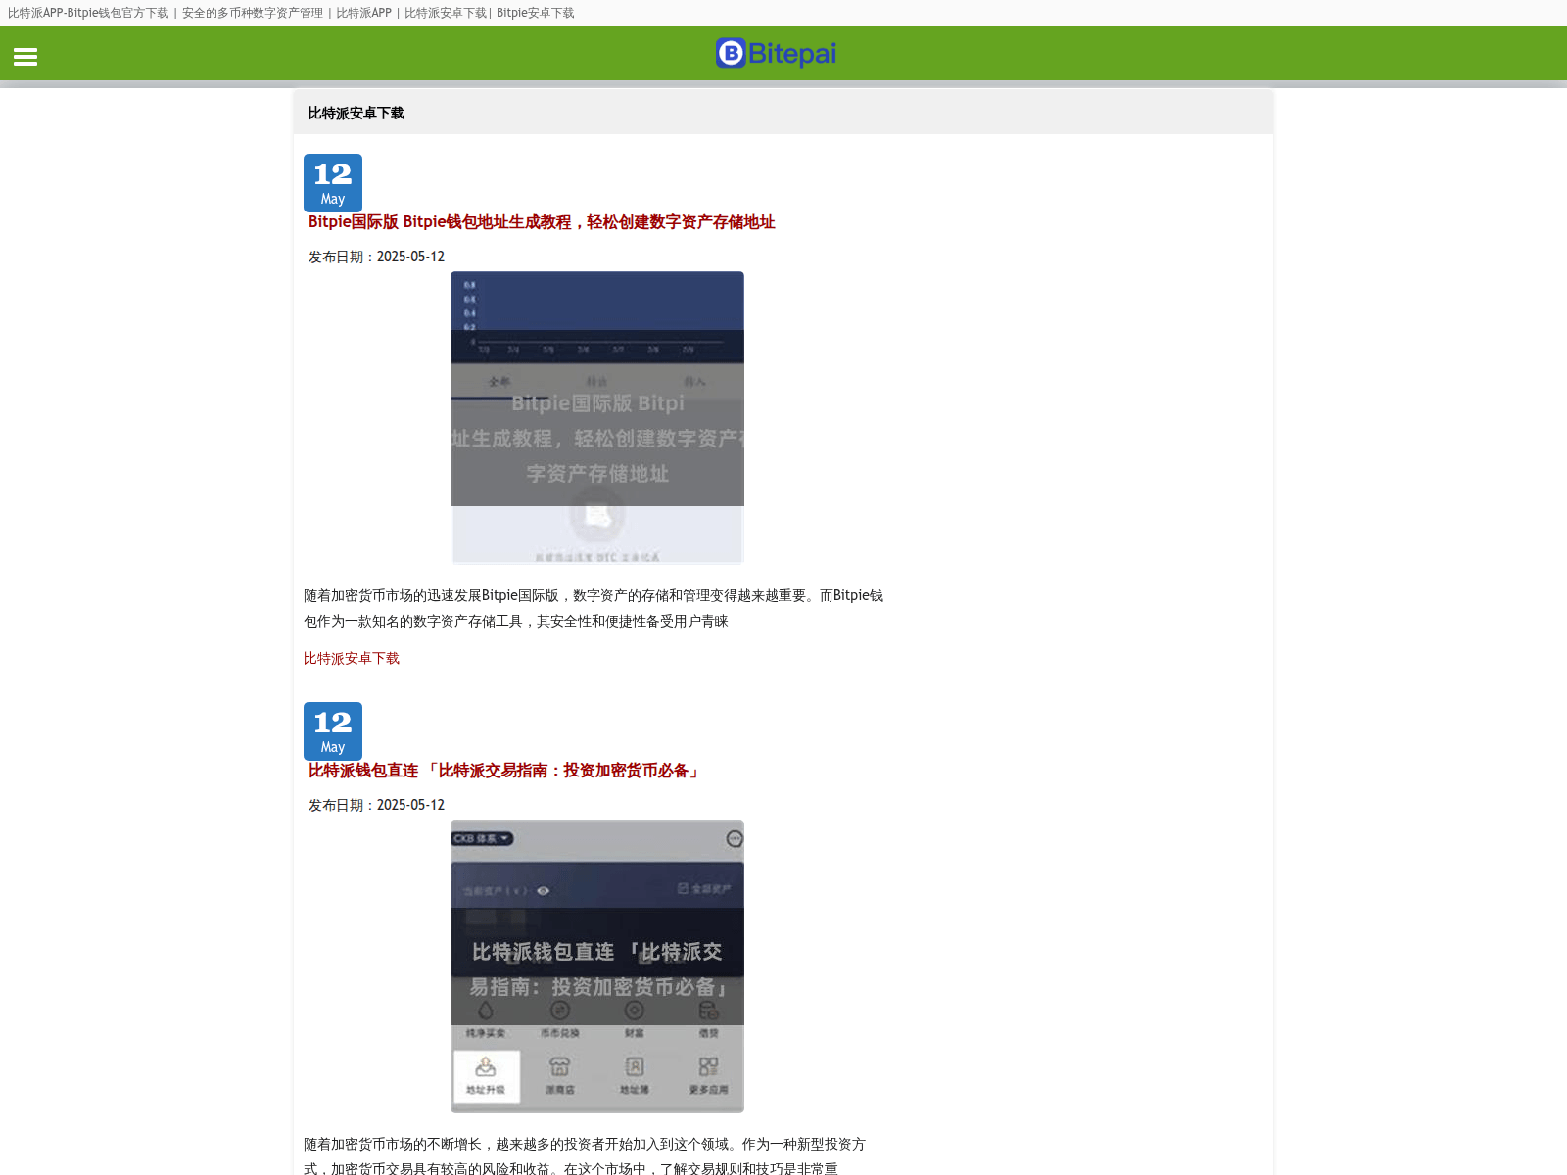
Task: Open article '比特派钱包直连 比特派交易指南' title link
Action: pos(505,771)
